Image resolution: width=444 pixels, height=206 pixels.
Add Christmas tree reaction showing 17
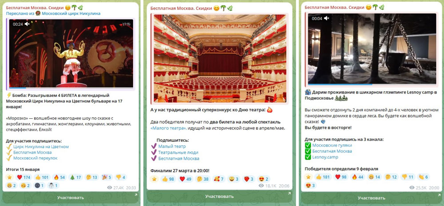75,178
